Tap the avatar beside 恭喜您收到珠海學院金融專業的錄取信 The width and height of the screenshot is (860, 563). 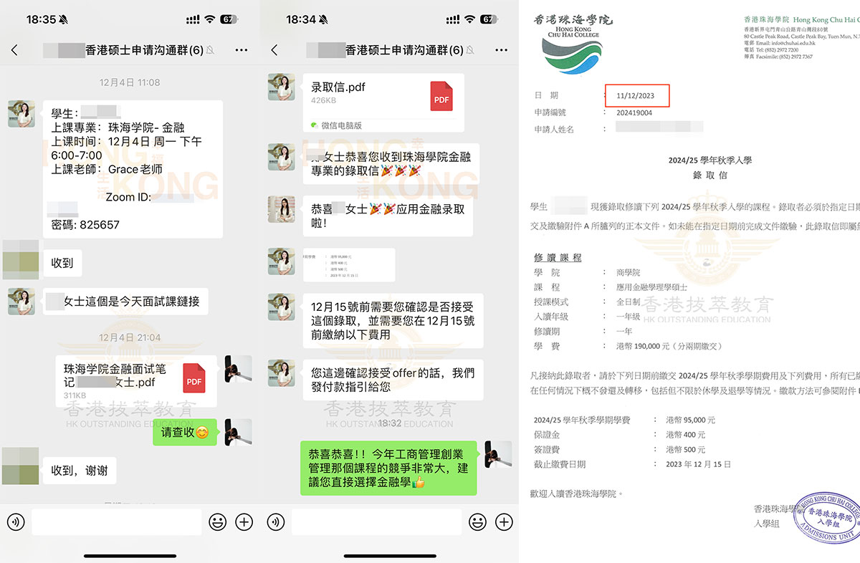[281, 157]
